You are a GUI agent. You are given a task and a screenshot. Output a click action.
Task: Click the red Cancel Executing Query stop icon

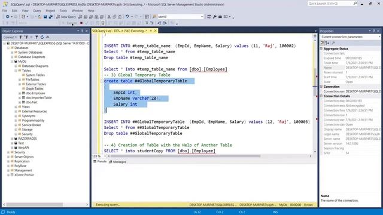(81, 23)
